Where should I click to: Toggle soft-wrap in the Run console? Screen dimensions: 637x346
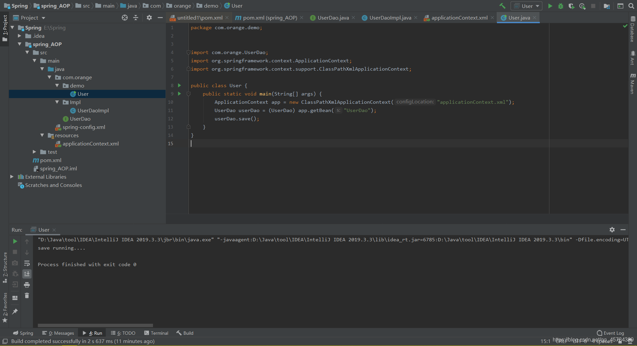[27, 263]
